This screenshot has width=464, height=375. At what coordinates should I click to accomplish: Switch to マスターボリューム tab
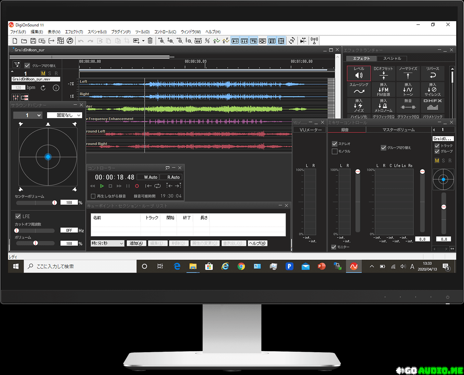pos(399,130)
